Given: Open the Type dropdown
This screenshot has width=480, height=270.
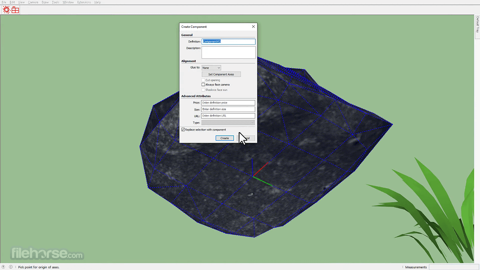Looking at the screenshot, I should point(228,122).
